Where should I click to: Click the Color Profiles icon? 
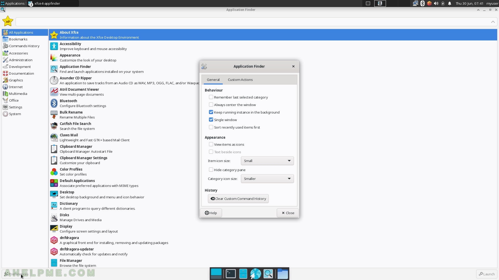[54, 172]
